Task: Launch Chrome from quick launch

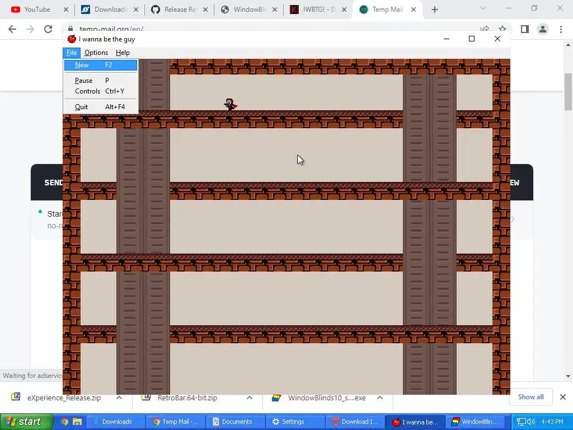Action: click(x=64, y=422)
